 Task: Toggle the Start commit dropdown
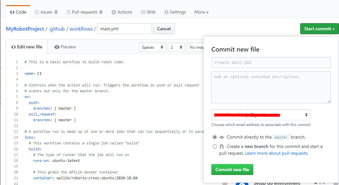coord(319,29)
